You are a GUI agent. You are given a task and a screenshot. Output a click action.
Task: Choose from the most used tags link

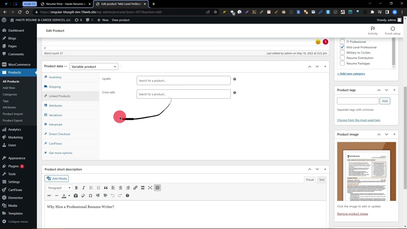point(359,120)
